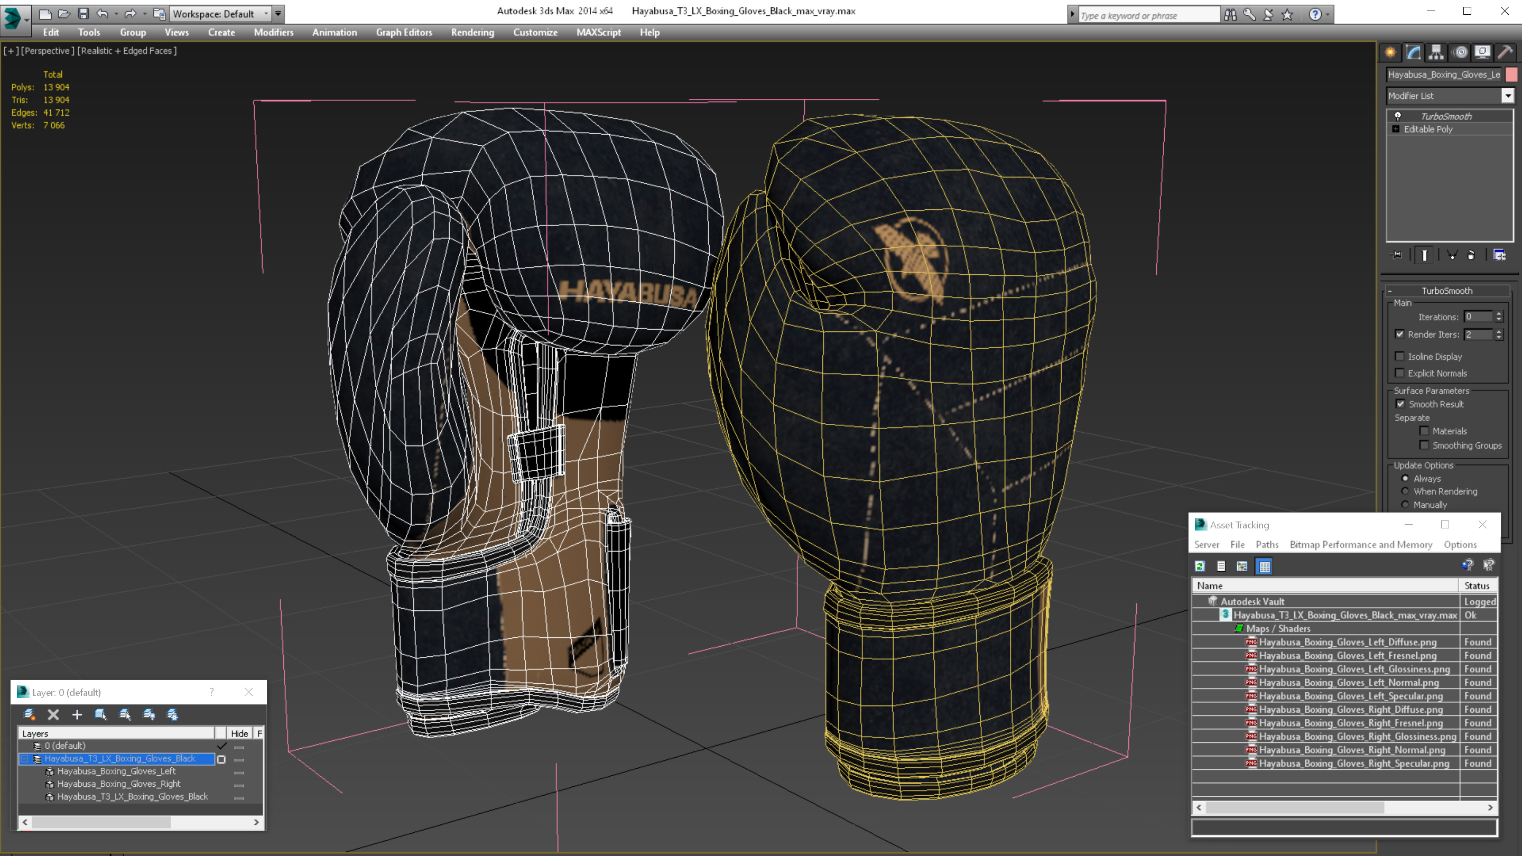Click the Save File disk icon

tap(83, 14)
